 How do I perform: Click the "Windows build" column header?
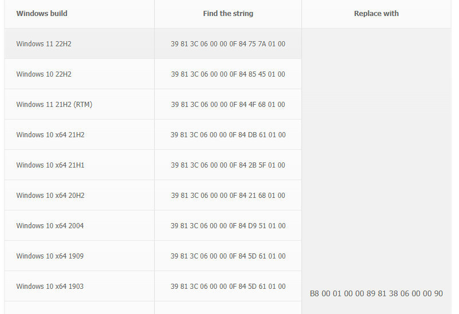(79, 14)
